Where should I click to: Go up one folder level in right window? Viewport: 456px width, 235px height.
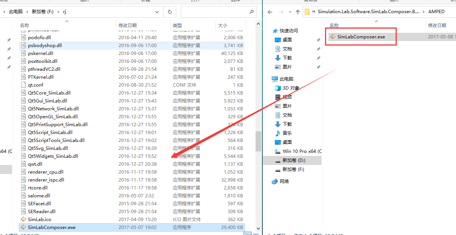298,12
